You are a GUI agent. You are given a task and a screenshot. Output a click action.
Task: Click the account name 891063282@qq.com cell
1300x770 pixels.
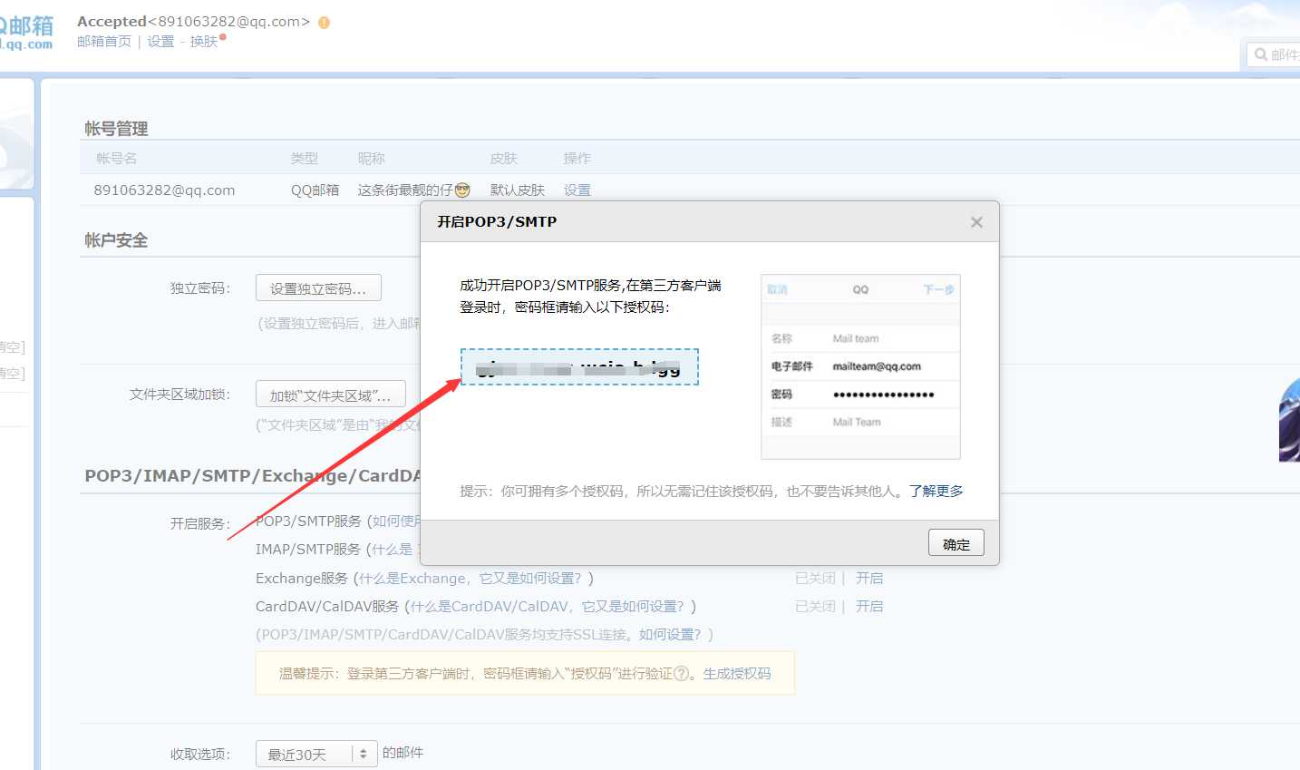[x=164, y=190]
